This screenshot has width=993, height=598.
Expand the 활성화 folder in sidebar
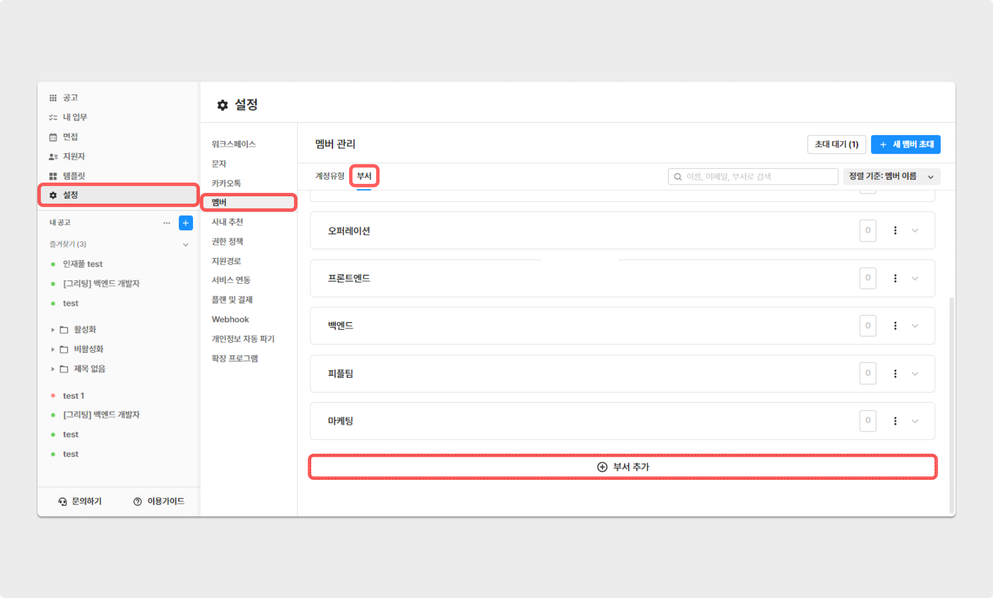click(x=53, y=330)
